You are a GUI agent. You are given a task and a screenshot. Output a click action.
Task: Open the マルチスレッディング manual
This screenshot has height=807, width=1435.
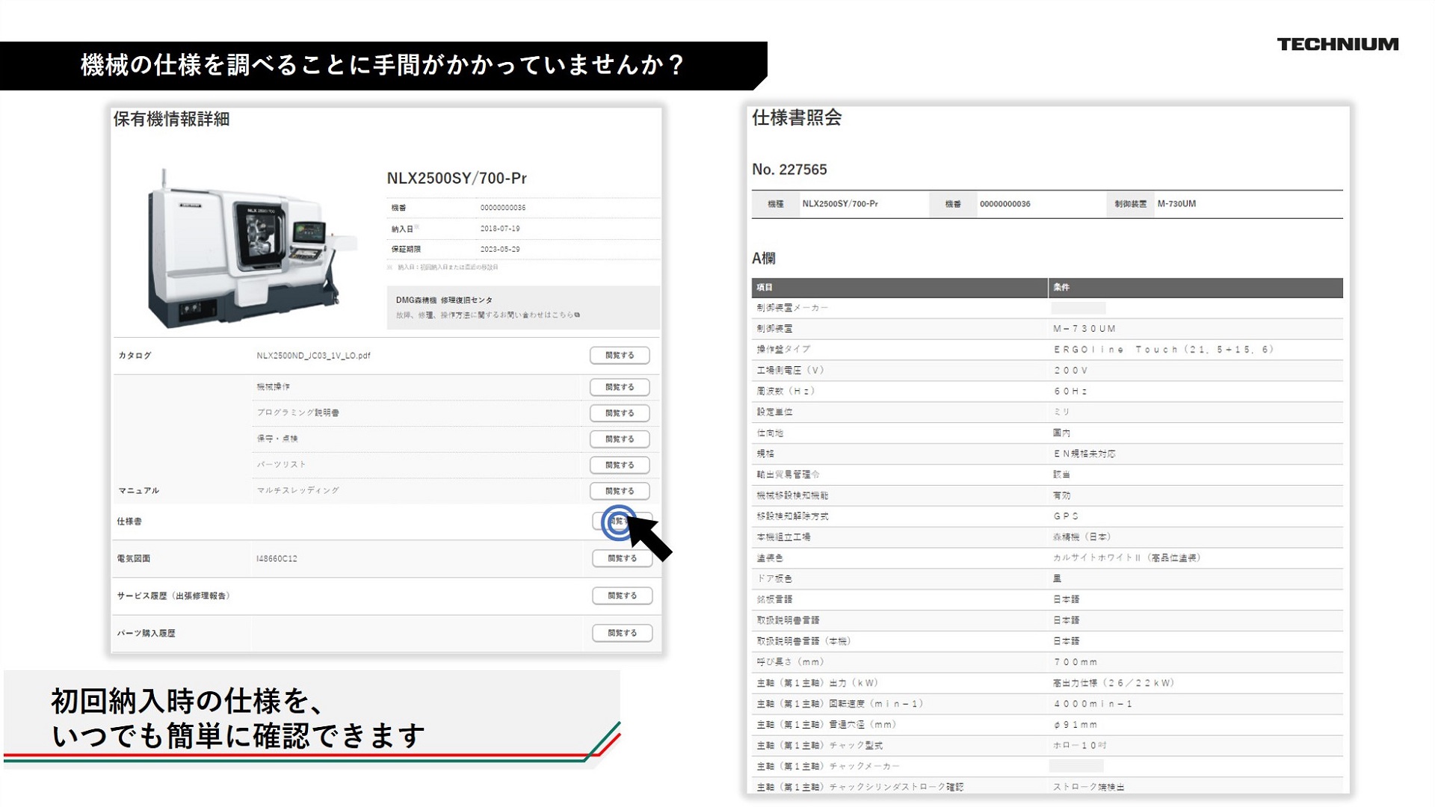(619, 491)
